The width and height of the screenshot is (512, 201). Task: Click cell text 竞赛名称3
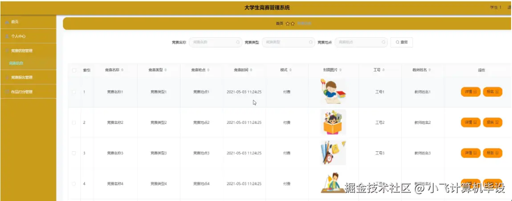[115, 153]
